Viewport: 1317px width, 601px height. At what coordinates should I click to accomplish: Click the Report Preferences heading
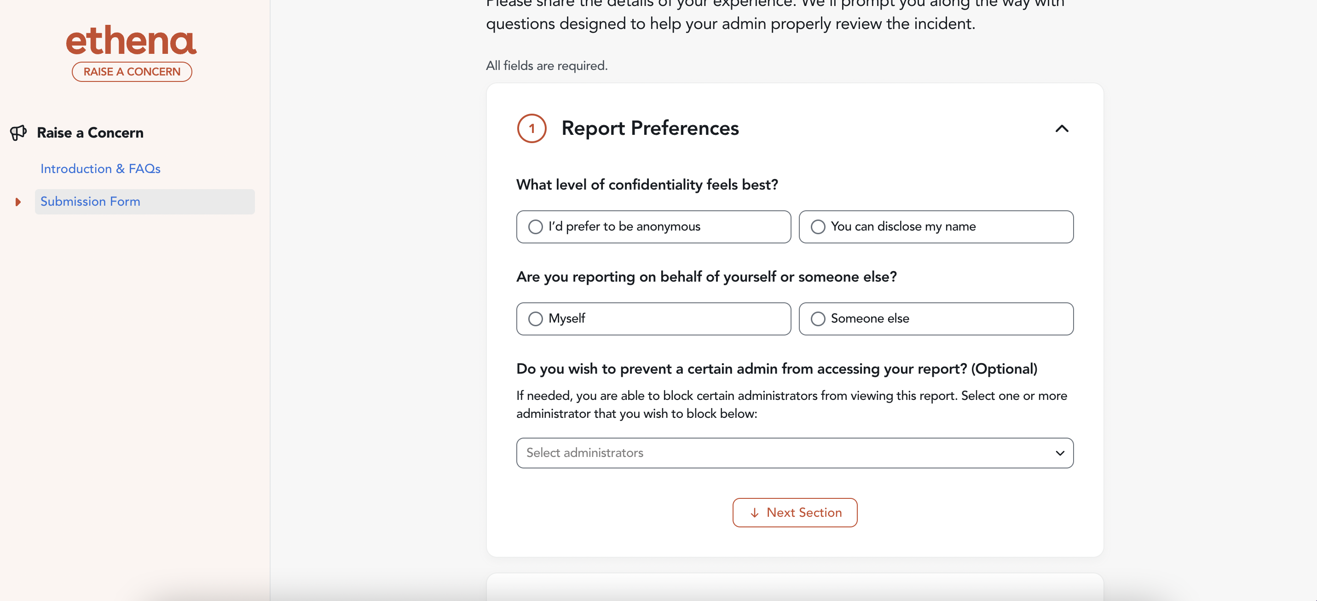[x=650, y=128]
